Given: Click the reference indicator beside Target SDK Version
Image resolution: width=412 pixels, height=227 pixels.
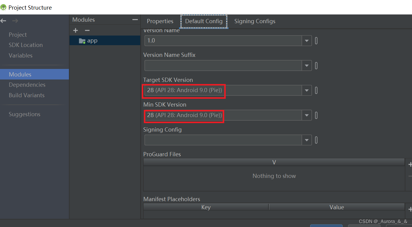Looking at the screenshot, I should tap(316, 90).
